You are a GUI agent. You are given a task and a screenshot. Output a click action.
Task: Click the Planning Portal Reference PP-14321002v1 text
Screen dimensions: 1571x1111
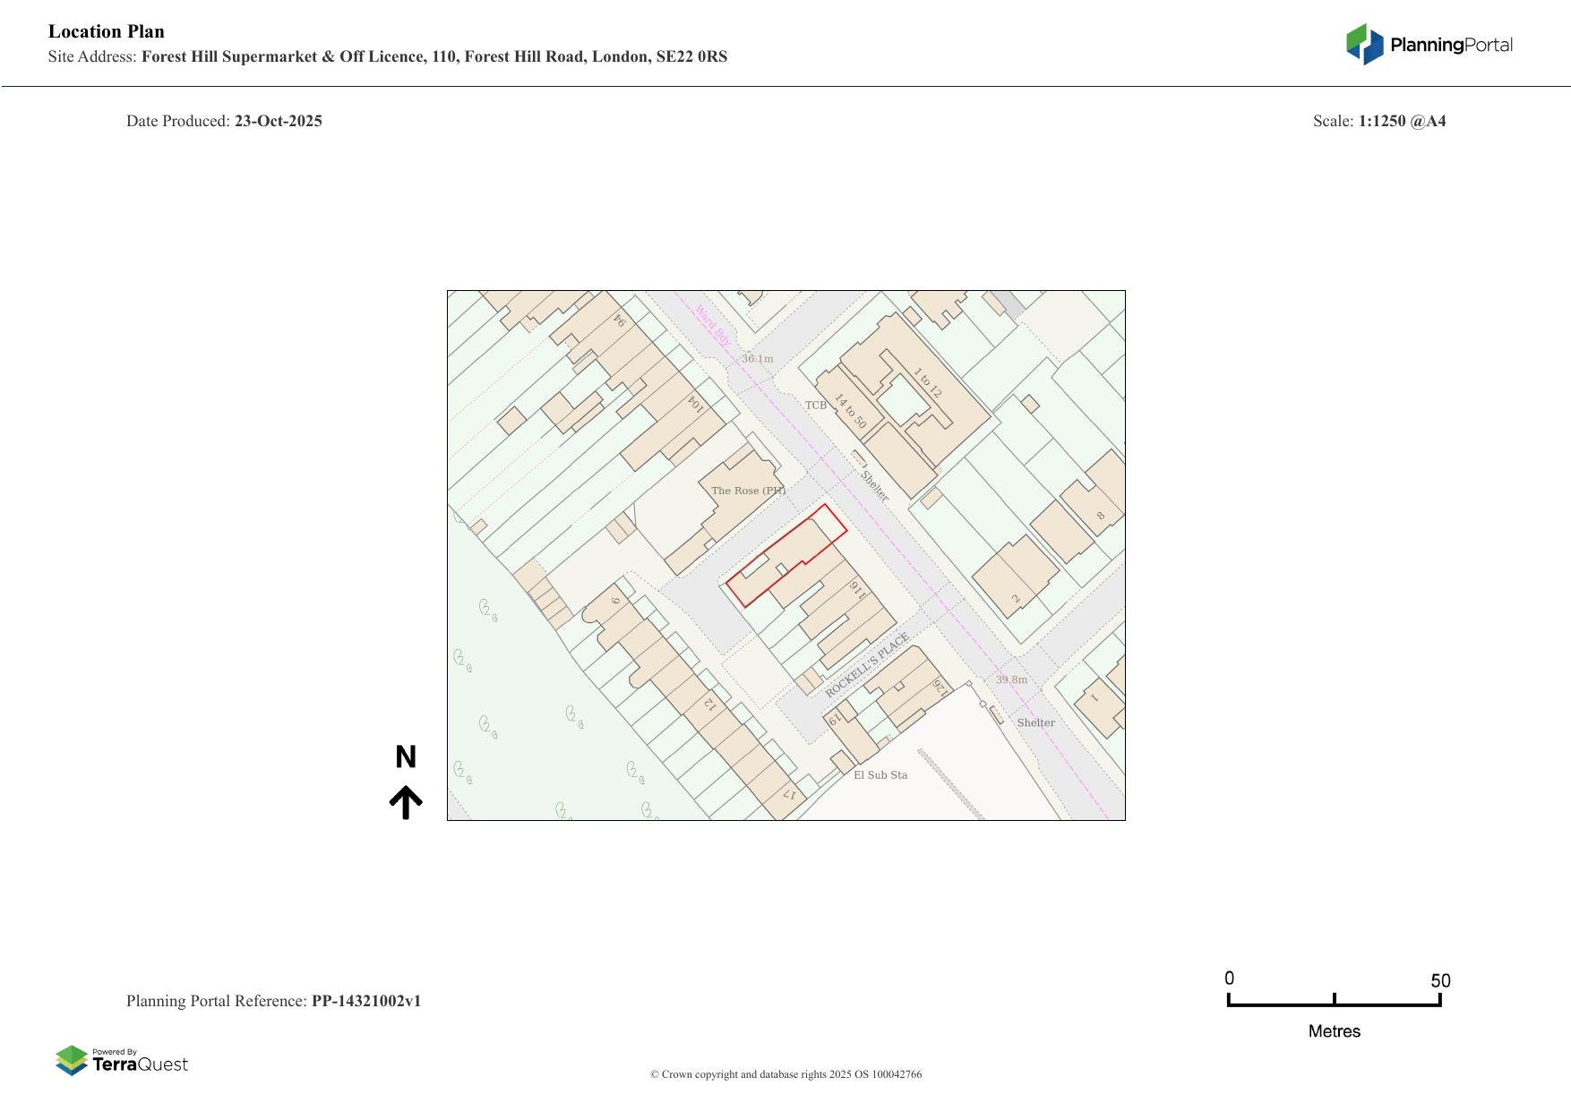click(x=273, y=1001)
